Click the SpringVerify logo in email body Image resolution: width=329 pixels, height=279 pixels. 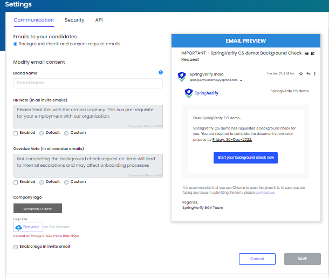pyautogui.click(x=201, y=93)
